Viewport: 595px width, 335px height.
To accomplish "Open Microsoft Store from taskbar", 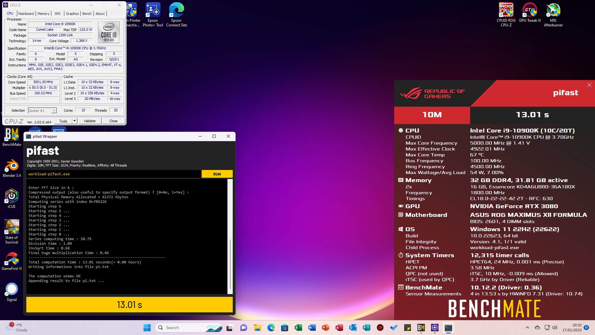I will [x=284, y=328].
